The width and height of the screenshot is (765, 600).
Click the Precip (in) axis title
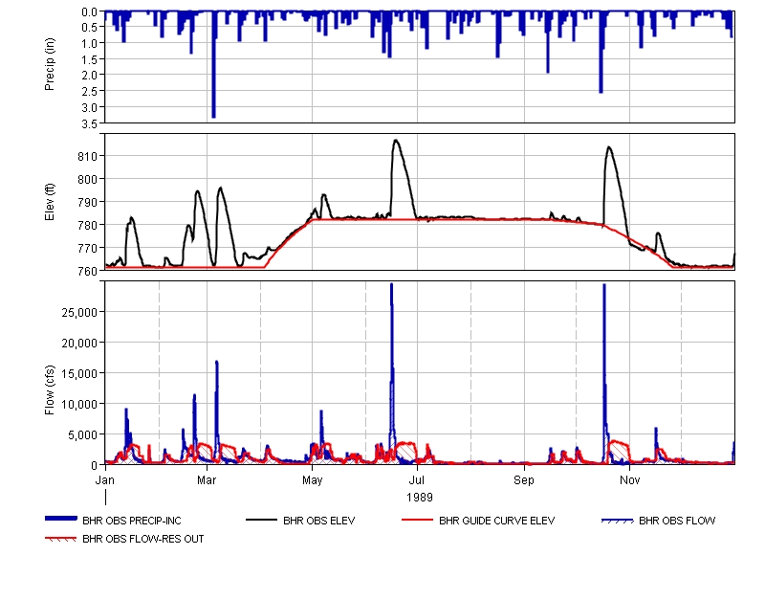tap(50, 64)
